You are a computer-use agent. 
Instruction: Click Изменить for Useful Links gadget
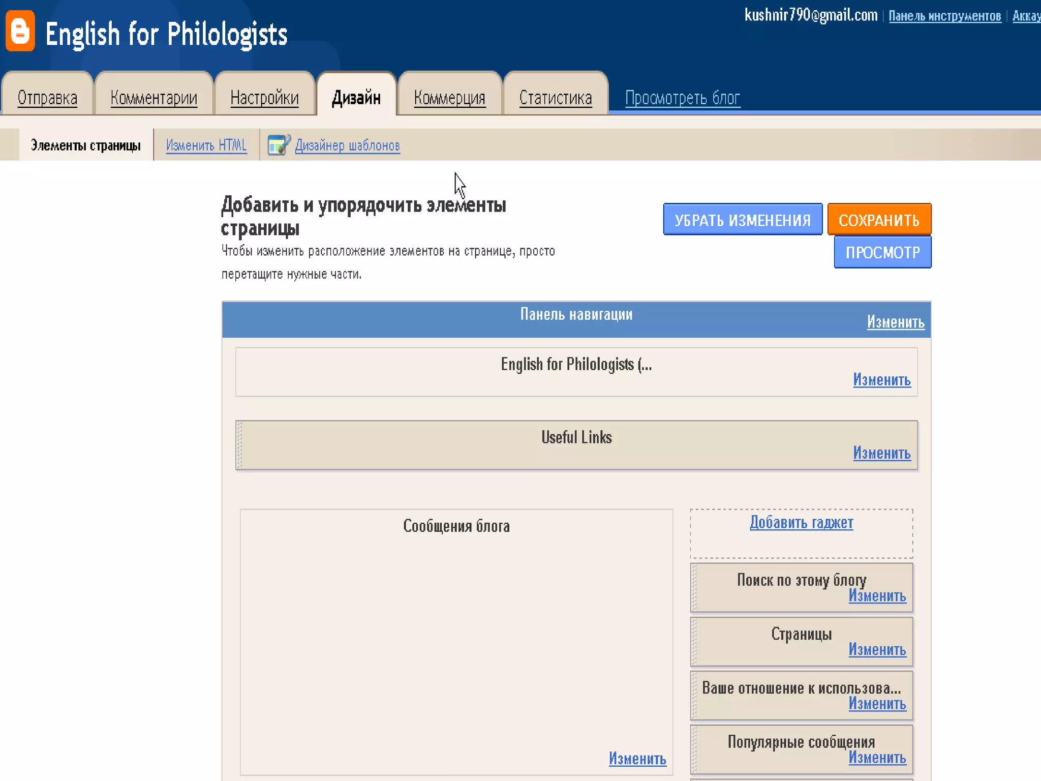click(881, 453)
